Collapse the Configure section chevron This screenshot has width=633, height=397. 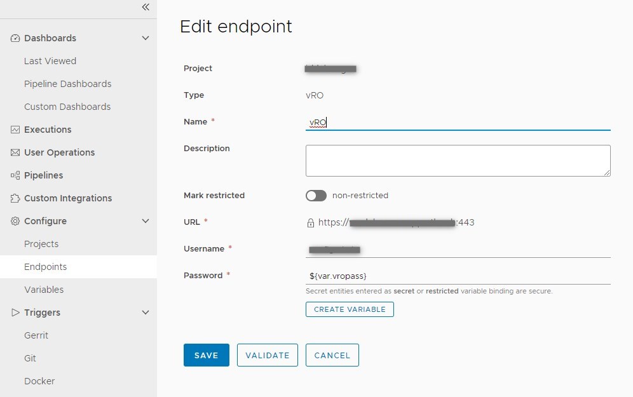click(x=146, y=221)
